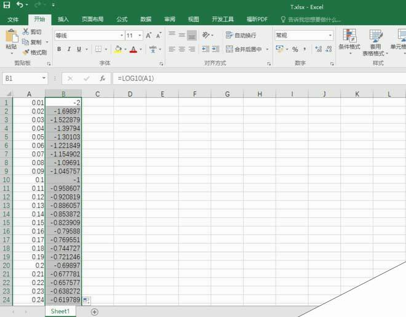This screenshot has width=406, height=317.
Task: Click the Insert Function fx icon
Action: (x=103, y=79)
